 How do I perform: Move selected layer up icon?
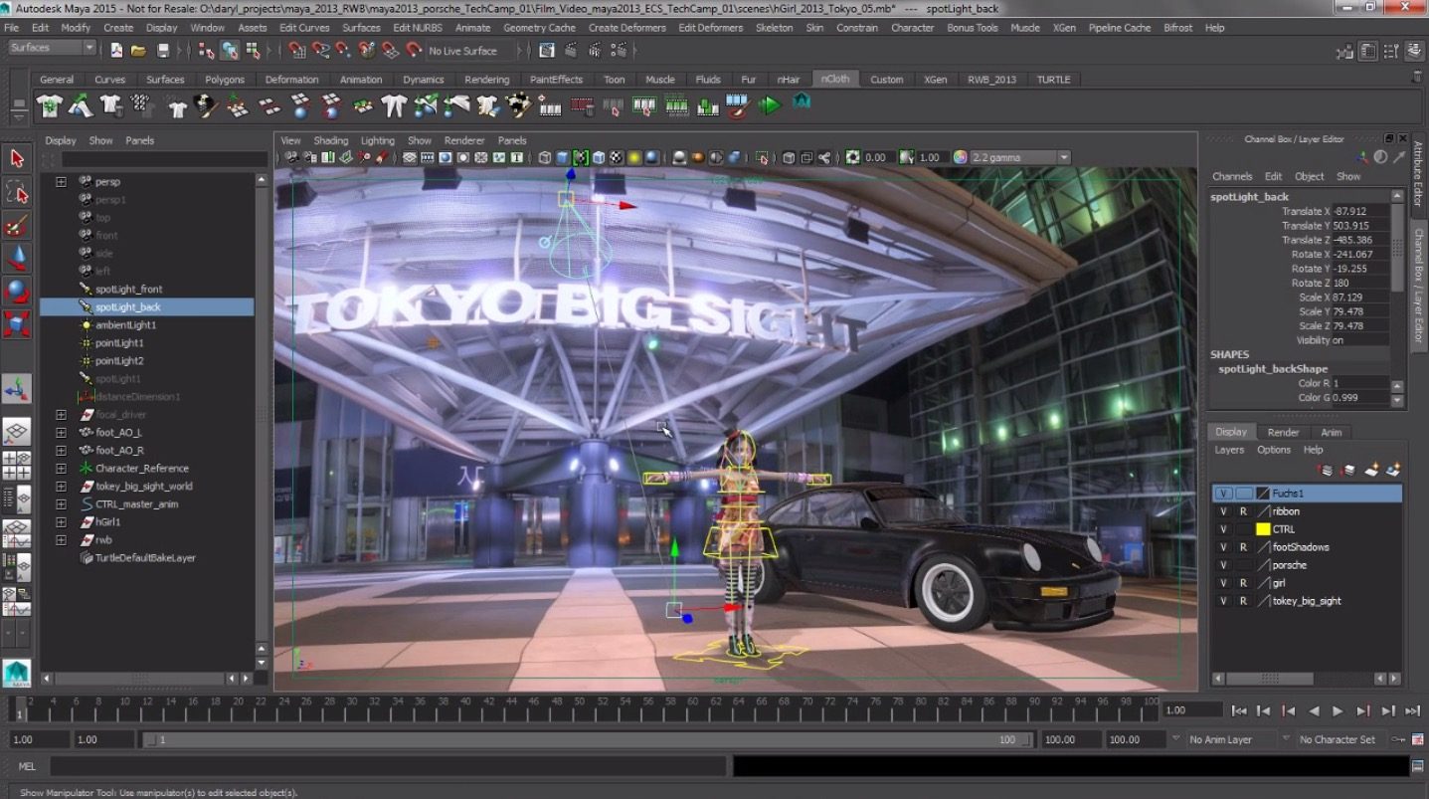pos(1327,470)
